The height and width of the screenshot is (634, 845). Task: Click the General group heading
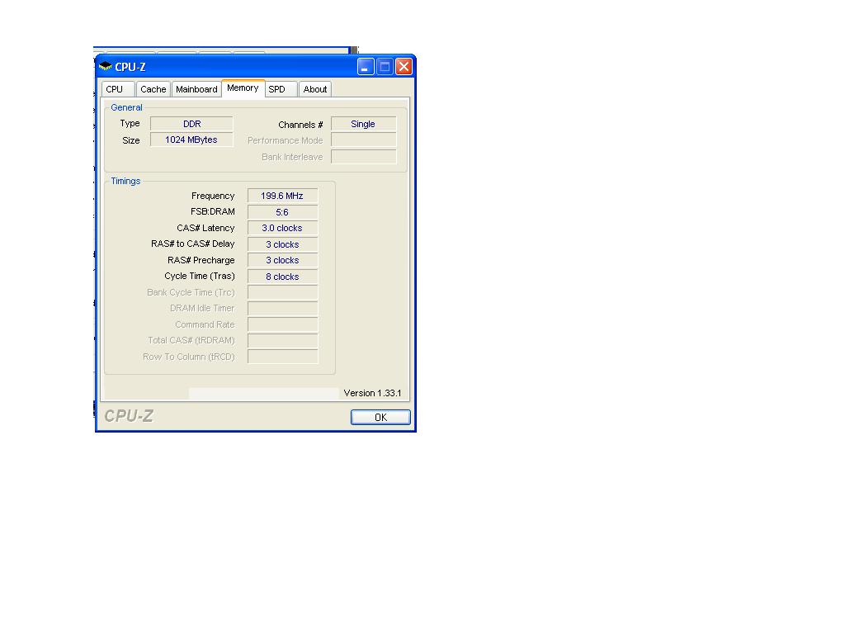(126, 107)
